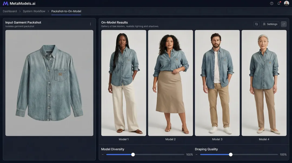
Task: Select the Model 1 result image
Action: tap(124, 82)
